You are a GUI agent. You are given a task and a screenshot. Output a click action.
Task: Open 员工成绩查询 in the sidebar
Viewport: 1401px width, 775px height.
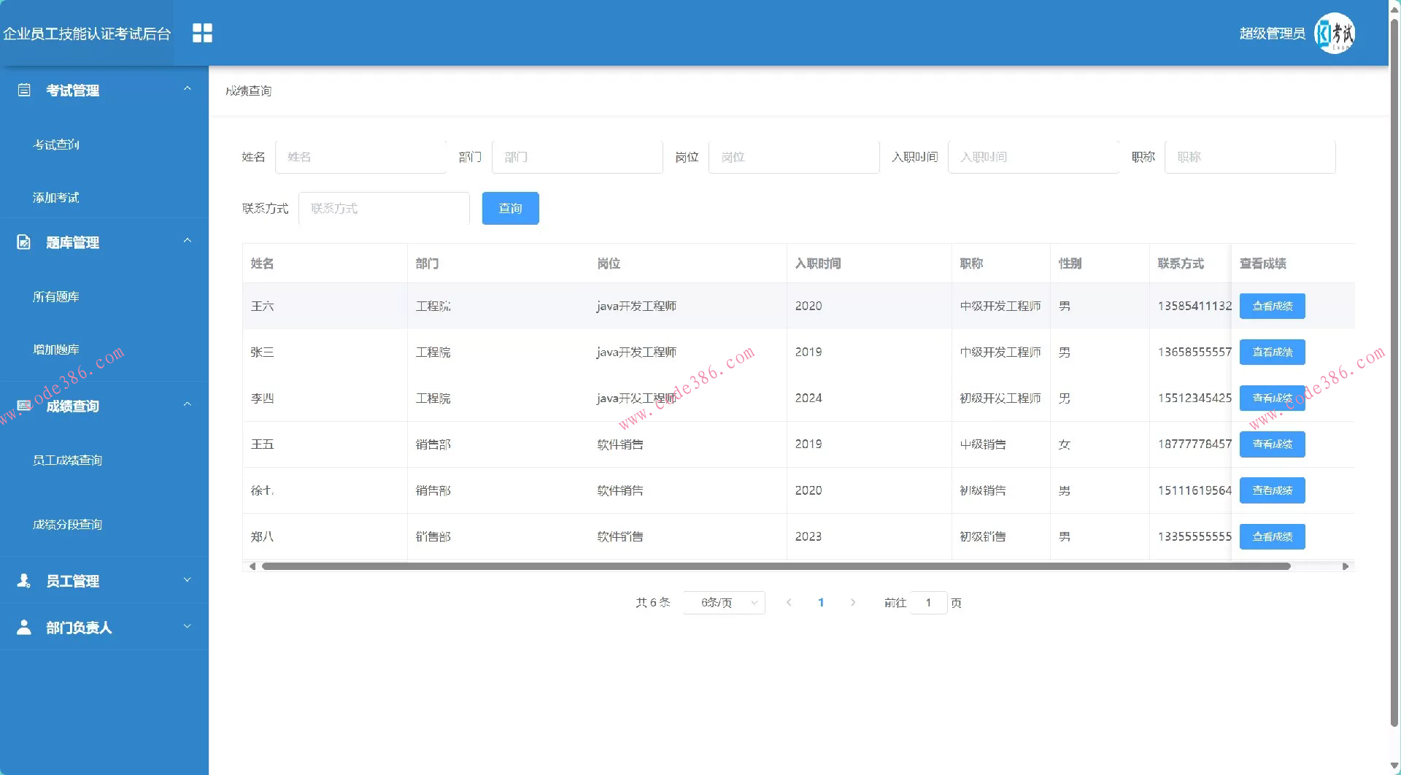67,460
